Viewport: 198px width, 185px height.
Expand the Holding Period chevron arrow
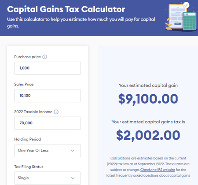(x=73, y=151)
